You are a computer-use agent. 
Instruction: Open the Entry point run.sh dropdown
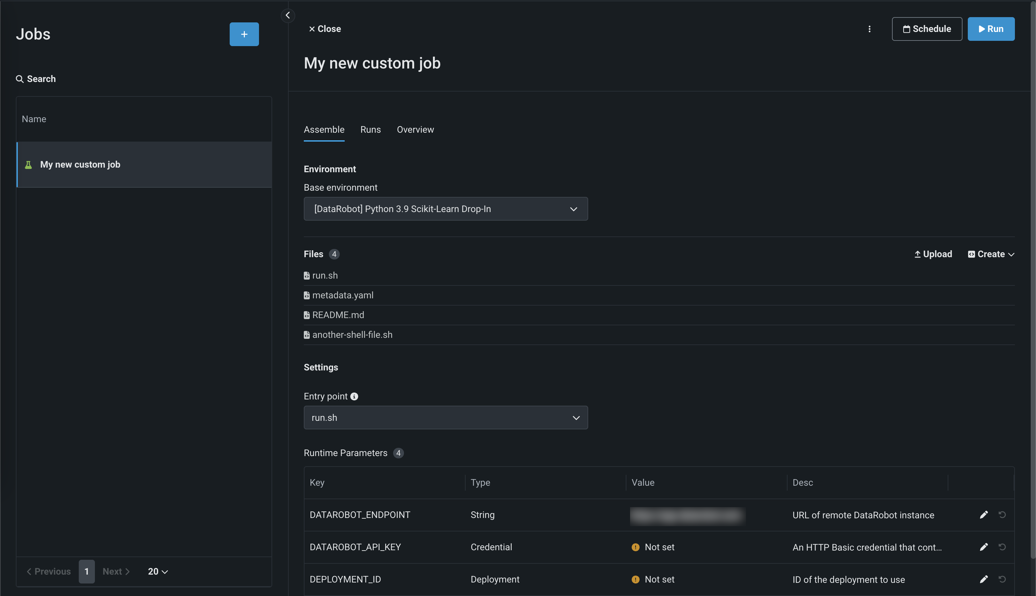tap(445, 418)
